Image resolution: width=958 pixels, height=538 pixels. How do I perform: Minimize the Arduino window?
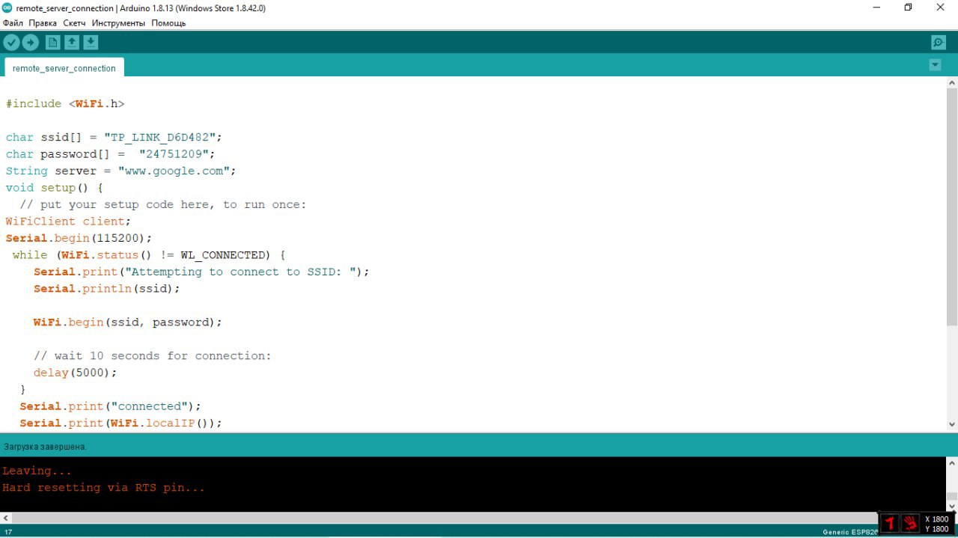tap(876, 7)
